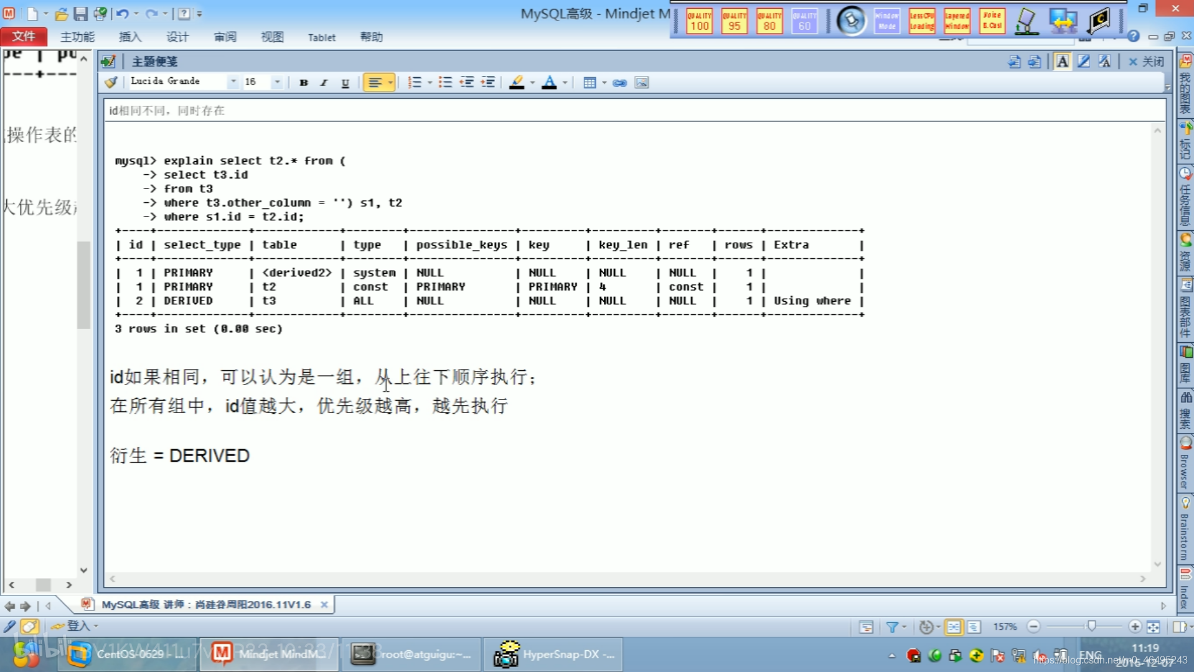Click the numbered list icon
The image size is (1194, 672).
click(414, 82)
